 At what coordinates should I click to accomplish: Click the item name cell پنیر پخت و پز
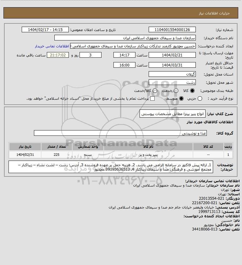148,155
